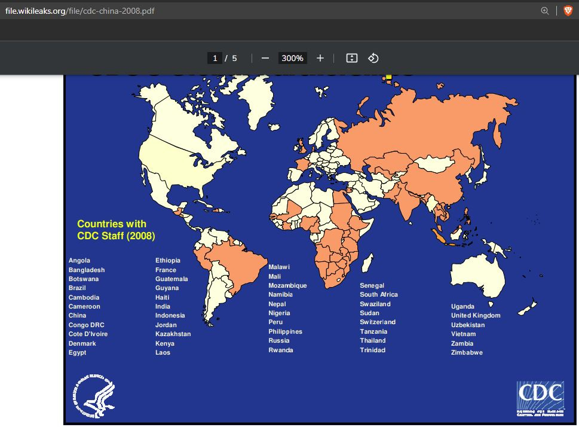Click the HHS eagle seal logo

(x=94, y=396)
